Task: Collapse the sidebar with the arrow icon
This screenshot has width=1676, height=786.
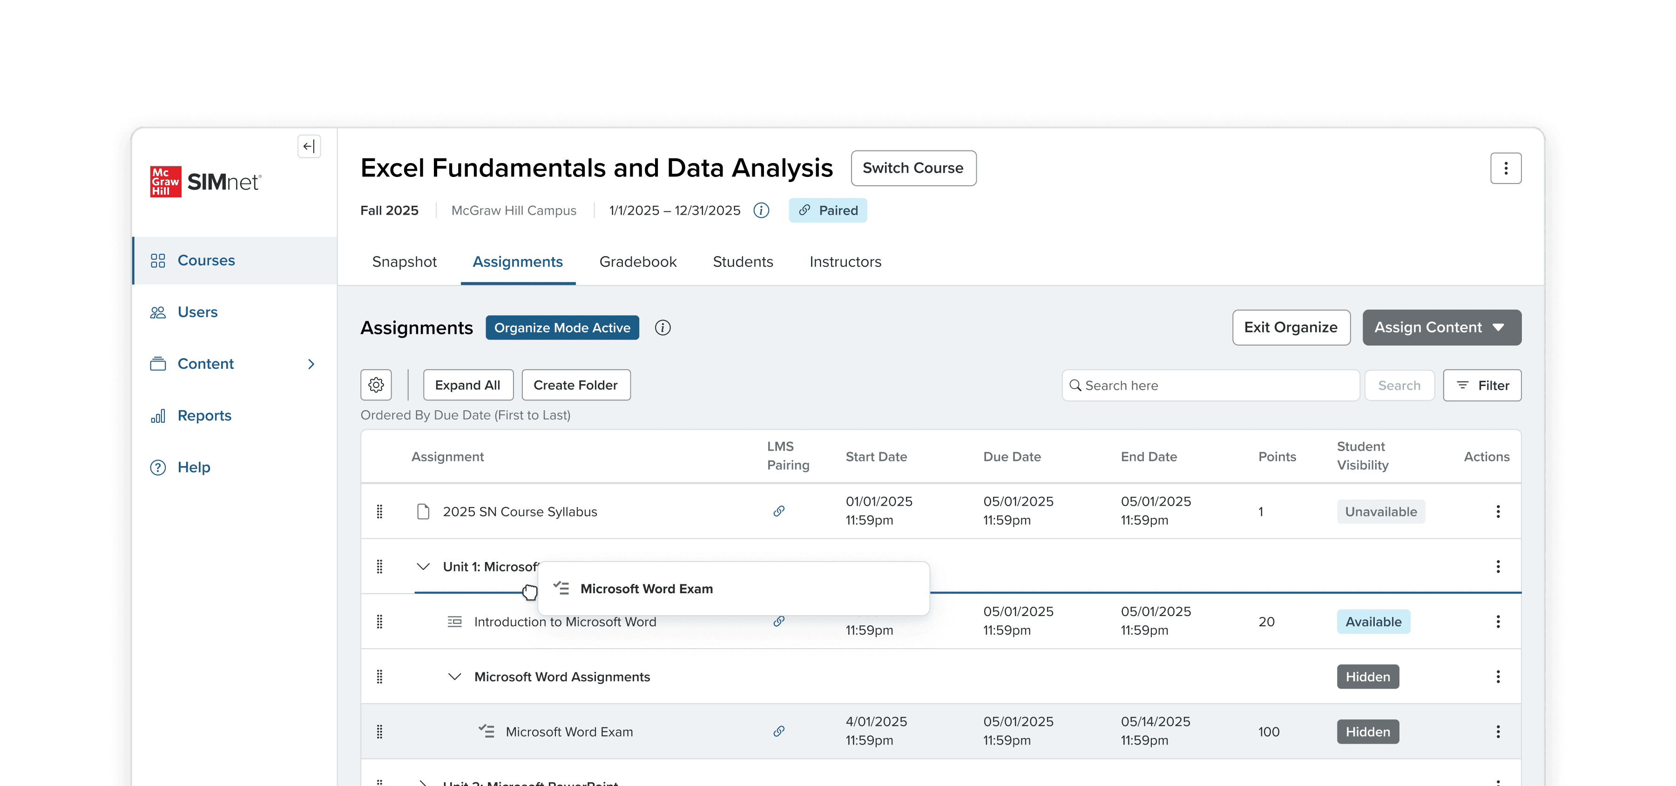Action: pos(309,146)
